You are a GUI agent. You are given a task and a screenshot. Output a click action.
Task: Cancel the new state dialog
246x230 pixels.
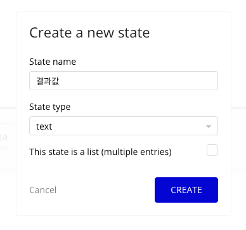43,190
